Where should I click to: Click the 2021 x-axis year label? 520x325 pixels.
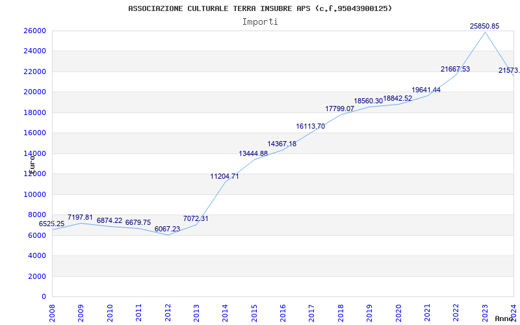click(427, 313)
